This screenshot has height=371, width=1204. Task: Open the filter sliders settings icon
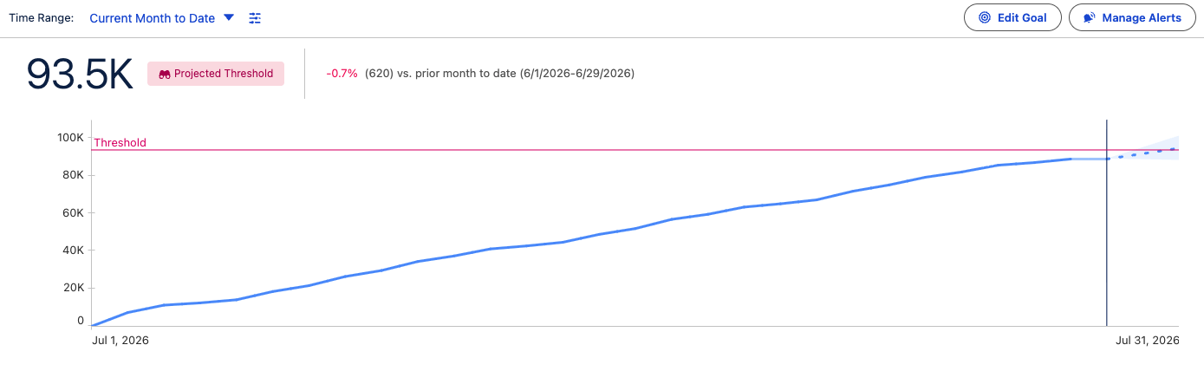[255, 17]
